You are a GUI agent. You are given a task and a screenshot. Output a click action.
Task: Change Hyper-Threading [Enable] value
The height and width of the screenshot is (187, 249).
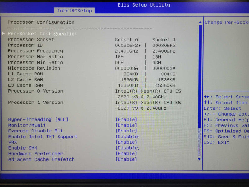point(126,119)
